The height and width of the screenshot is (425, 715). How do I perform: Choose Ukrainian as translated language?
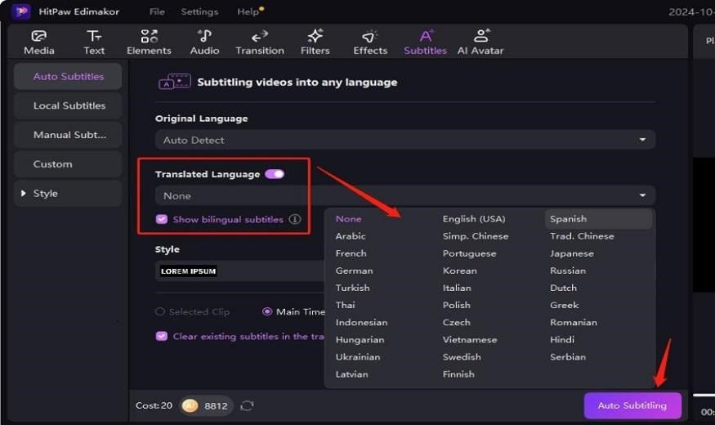click(x=358, y=357)
